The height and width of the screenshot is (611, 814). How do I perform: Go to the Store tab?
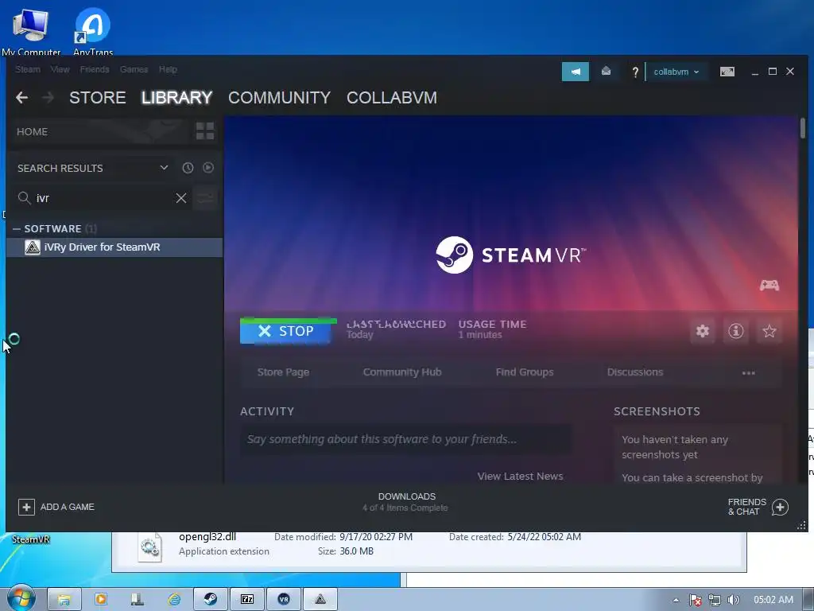pos(98,97)
